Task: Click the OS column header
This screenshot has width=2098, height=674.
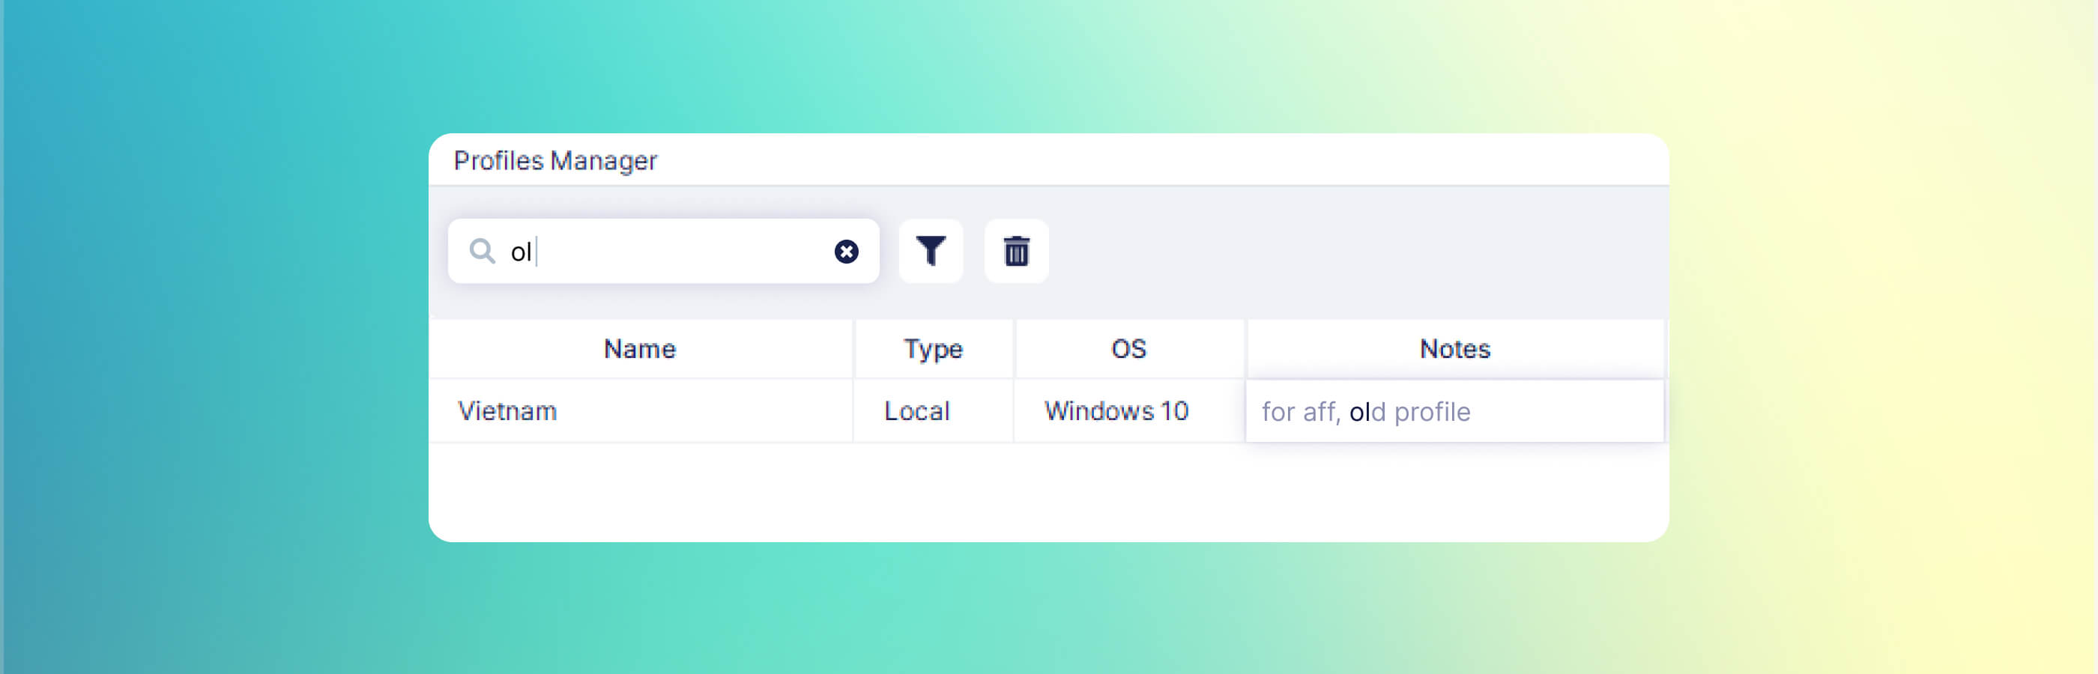Action: pyautogui.click(x=1128, y=348)
